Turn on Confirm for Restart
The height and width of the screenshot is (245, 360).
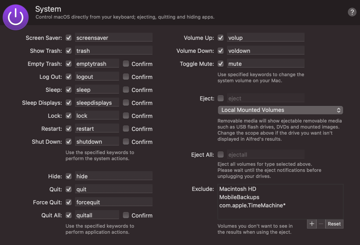click(x=126, y=129)
